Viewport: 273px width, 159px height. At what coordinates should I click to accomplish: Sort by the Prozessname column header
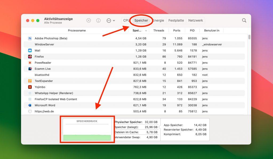point(77,30)
